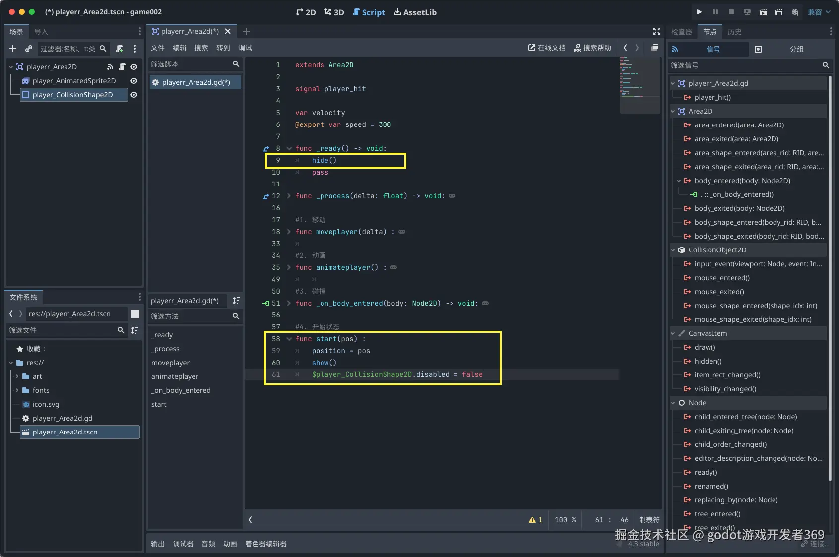This screenshot has width=839, height=557.
Task: Open signal connection icon beside line 51
Action: [x=266, y=303]
